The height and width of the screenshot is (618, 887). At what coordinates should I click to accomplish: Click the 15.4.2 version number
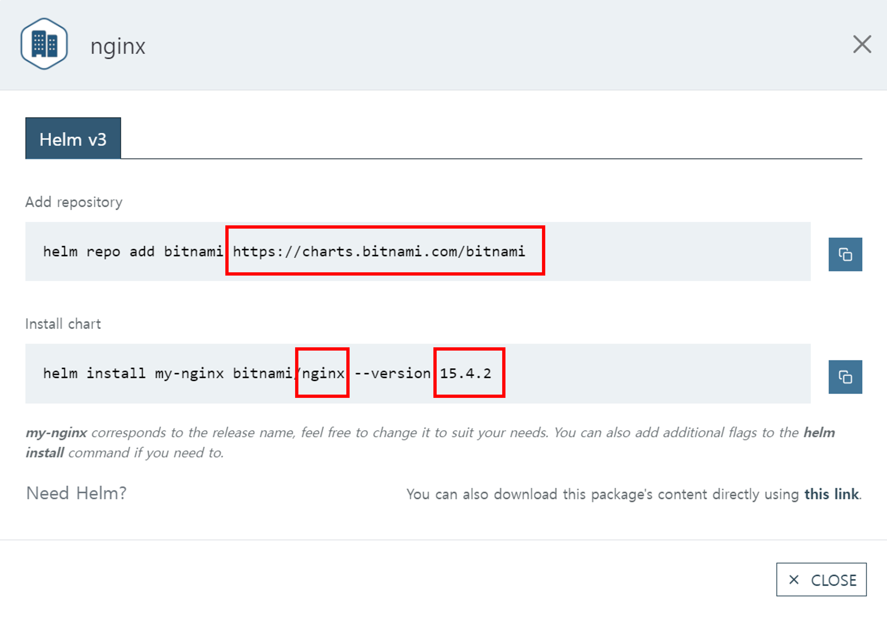tap(465, 373)
